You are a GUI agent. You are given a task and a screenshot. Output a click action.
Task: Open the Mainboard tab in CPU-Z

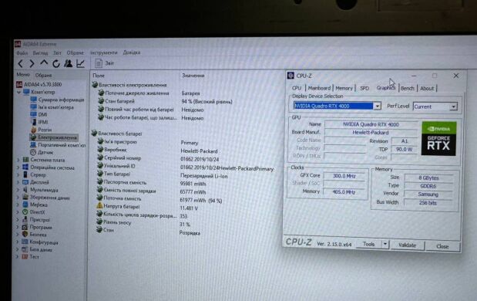pyautogui.click(x=319, y=88)
